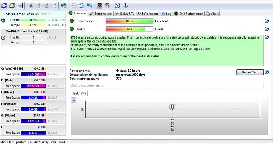Open the S.M.A.R.T. tab
The height and width of the screenshot is (144, 273).
124,13
